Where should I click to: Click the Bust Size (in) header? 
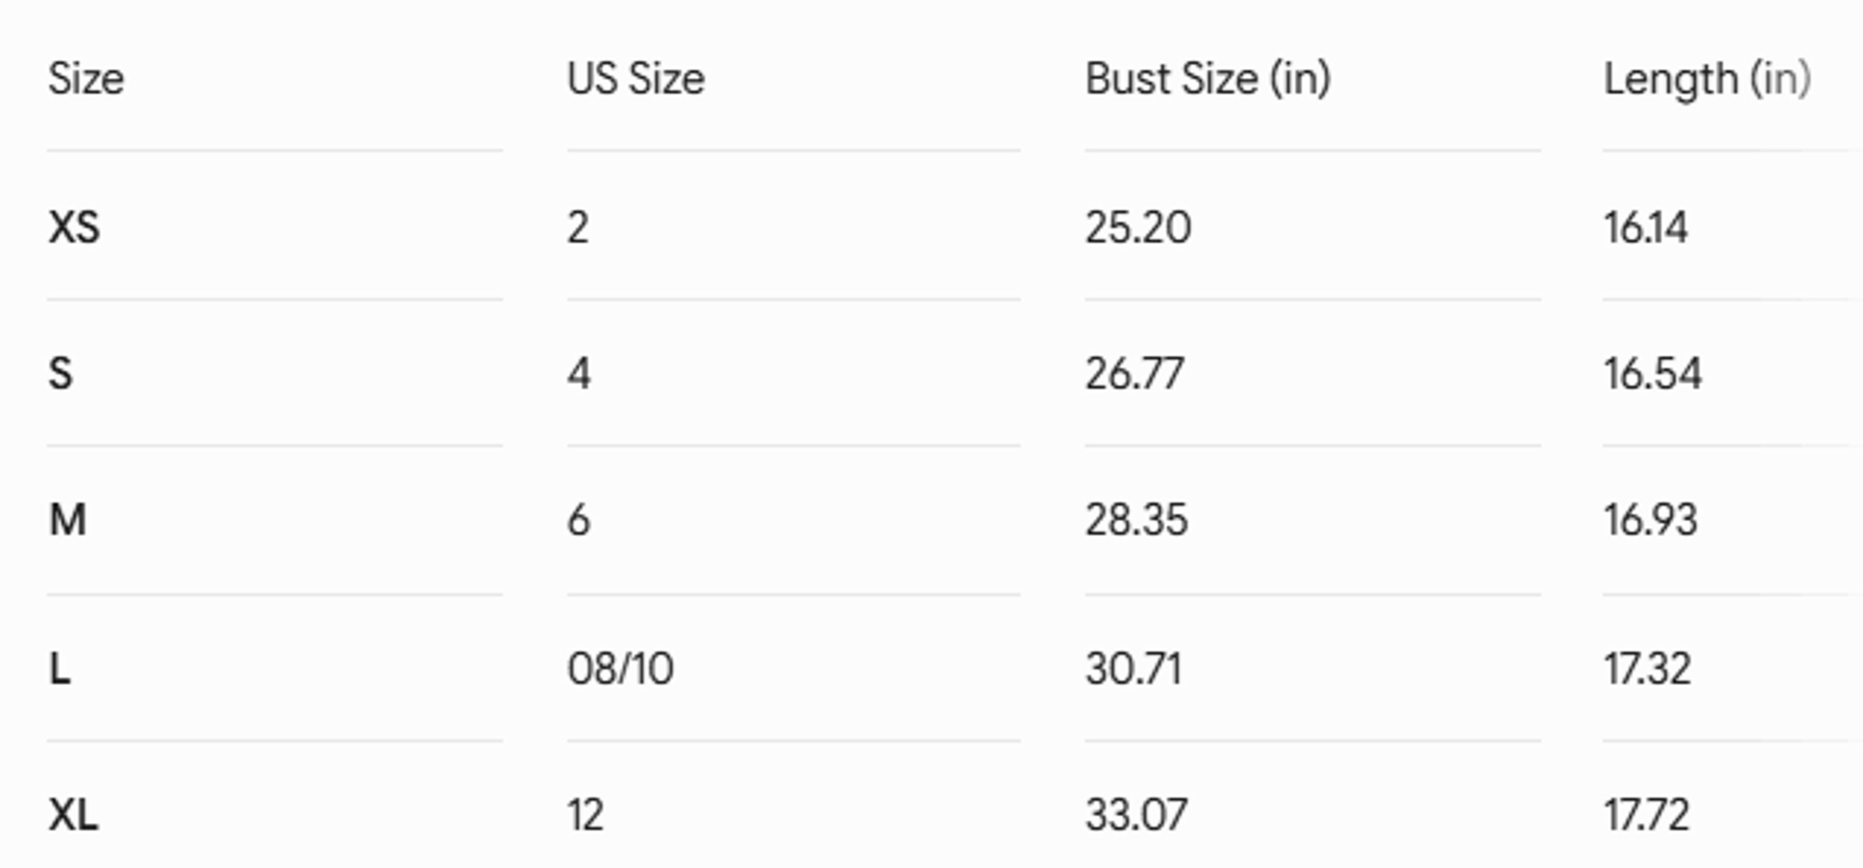point(1208,79)
